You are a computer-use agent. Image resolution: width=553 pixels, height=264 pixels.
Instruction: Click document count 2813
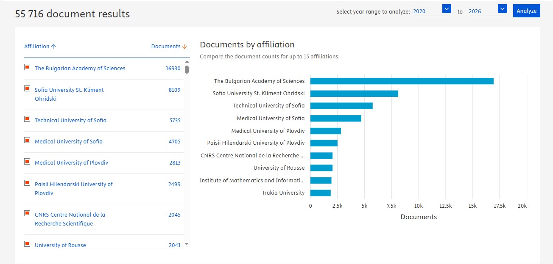(x=175, y=162)
